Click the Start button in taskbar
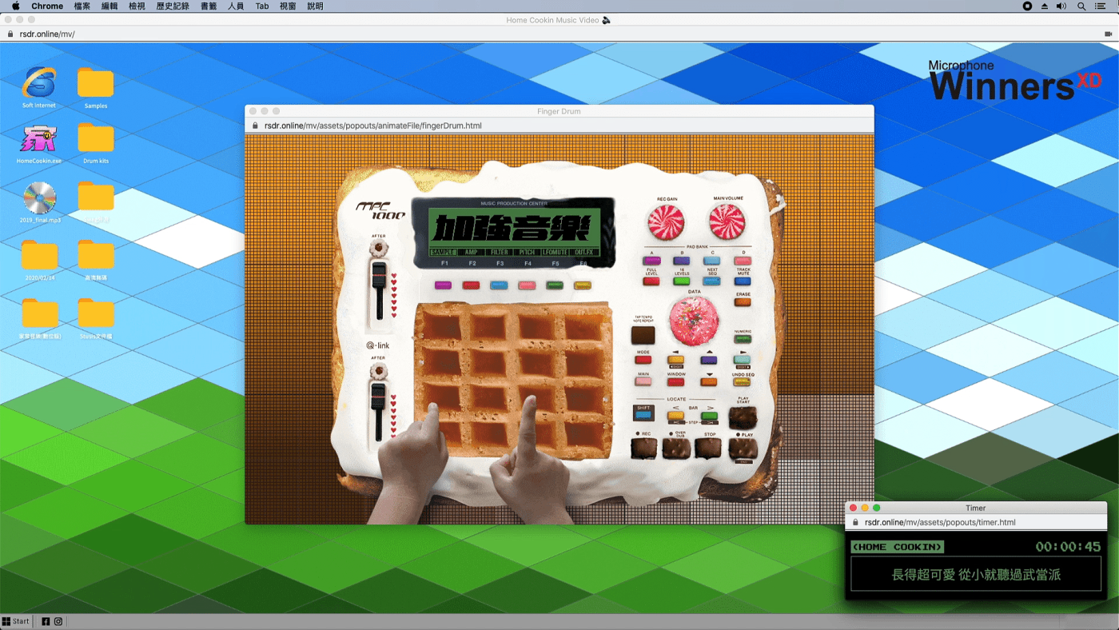Image resolution: width=1119 pixels, height=630 pixels. click(x=16, y=621)
